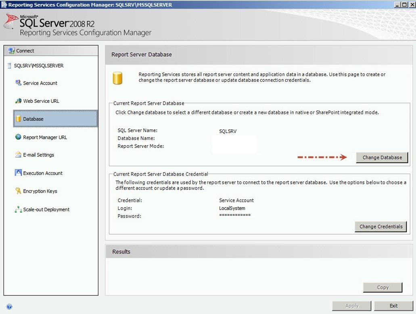Click the Password label

pyautogui.click(x=129, y=216)
